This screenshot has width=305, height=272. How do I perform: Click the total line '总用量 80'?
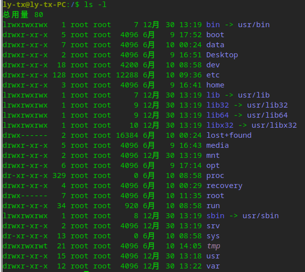coord(23,15)
